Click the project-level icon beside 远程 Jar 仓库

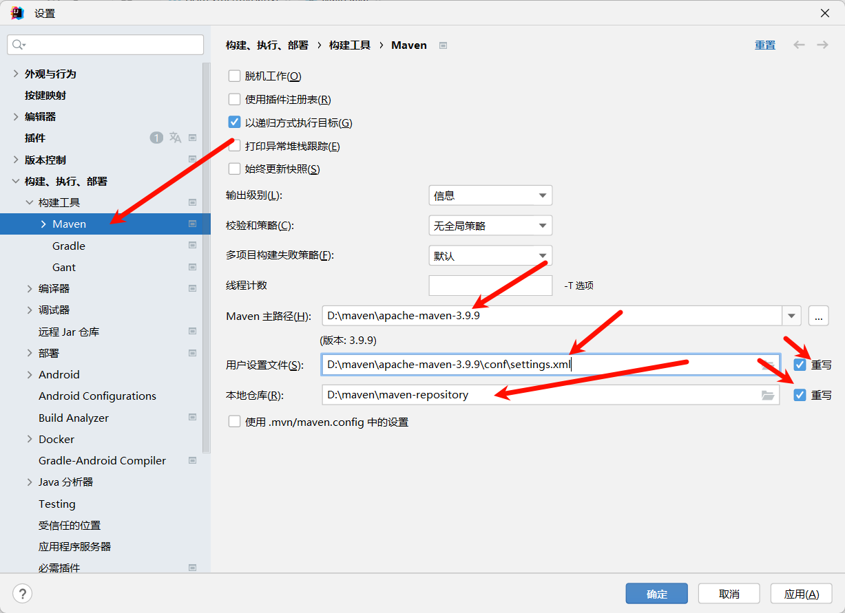tap(192, 332)
